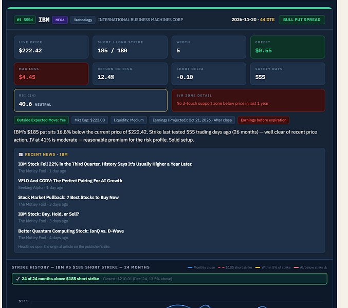Viewport: 348px width, 308px height.
Task: Click the Headlines open original article note
Action: [64, 246]
